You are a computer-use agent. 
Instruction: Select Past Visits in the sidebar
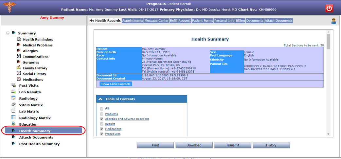(29, 85)
